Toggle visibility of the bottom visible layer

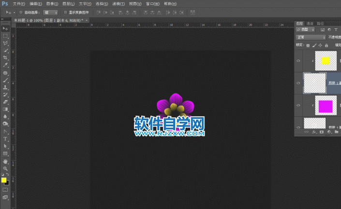point(298,127)
